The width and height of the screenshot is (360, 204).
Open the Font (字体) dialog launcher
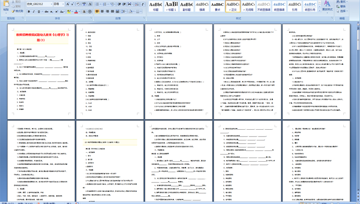tap(91, 18)
